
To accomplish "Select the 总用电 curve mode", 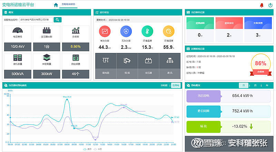I will coord(176,86).
